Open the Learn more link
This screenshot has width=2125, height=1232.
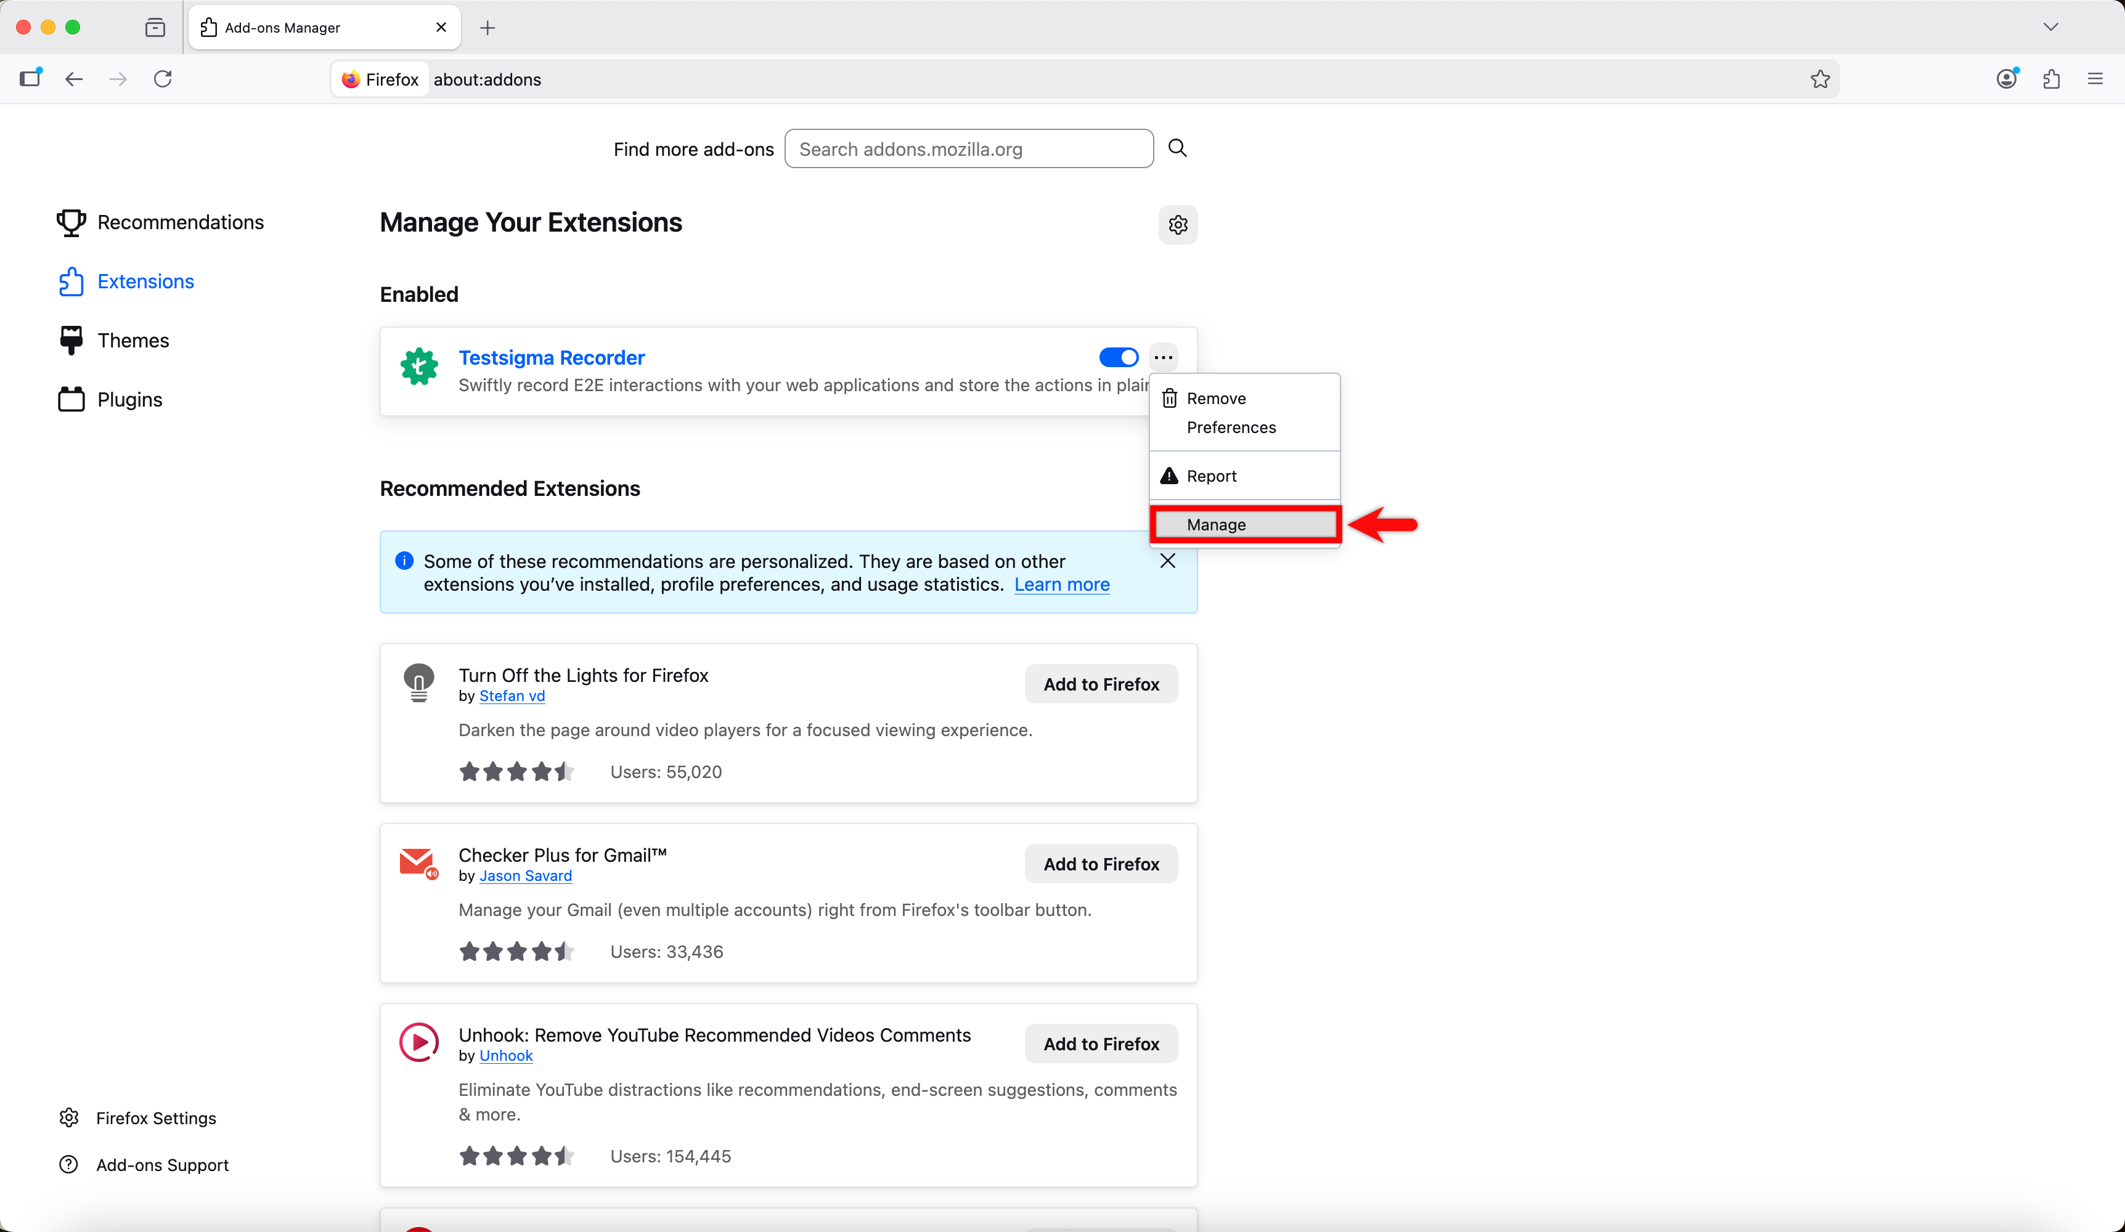(1062, 585)
